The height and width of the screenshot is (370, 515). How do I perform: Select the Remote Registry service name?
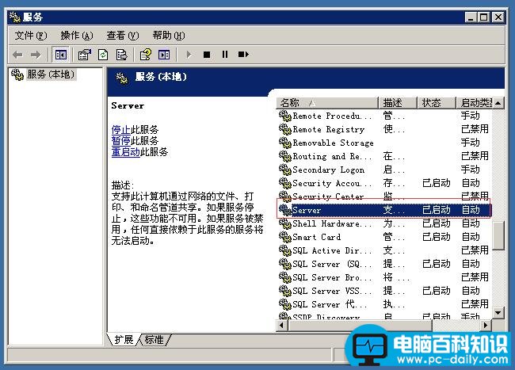pyautogui.click(x=329, y=129)
